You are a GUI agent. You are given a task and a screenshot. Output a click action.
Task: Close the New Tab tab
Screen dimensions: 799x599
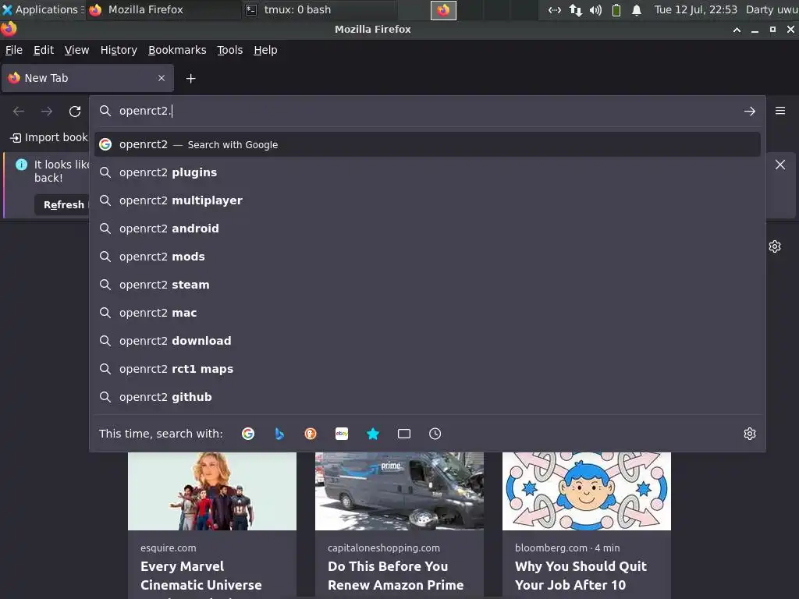[162, 78]
